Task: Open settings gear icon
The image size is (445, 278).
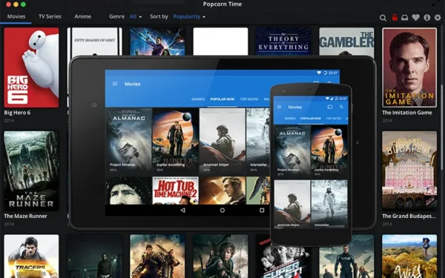Action: pos(438,18)
